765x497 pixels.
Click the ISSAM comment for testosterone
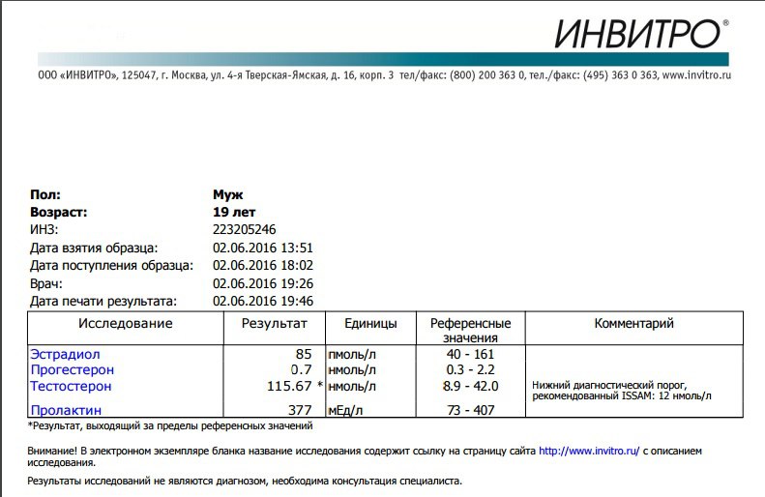point(622,391)
